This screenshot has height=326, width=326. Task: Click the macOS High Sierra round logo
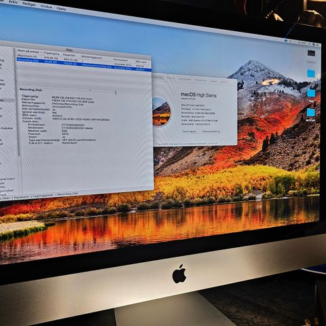(x=161, y=112)
